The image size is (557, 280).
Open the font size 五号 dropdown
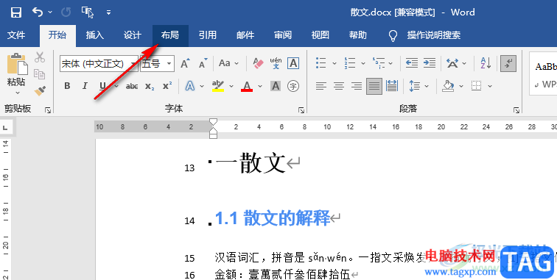tap(169, 64)
